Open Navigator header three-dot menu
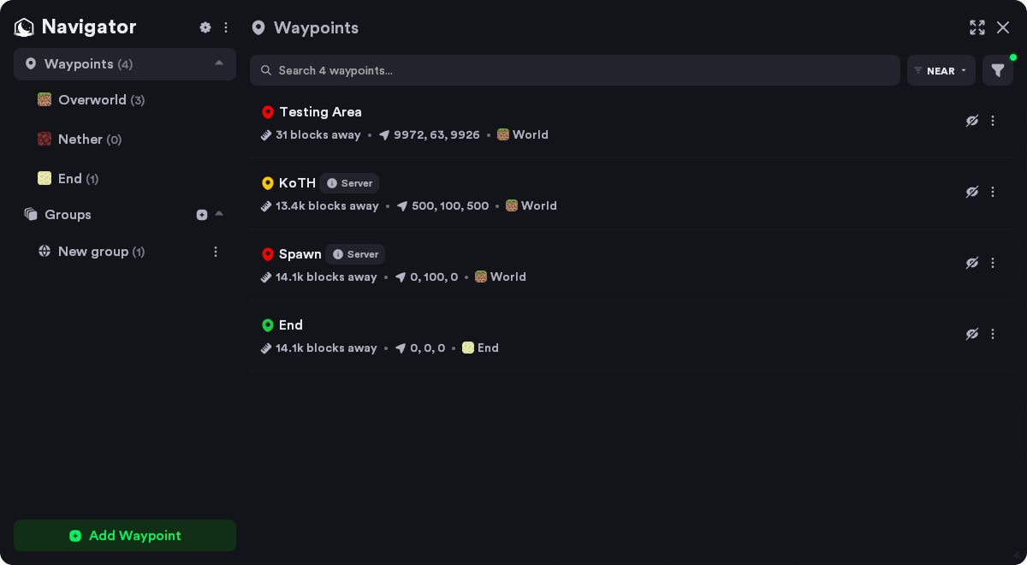The image size is (1027, 565). click(226, 27)
